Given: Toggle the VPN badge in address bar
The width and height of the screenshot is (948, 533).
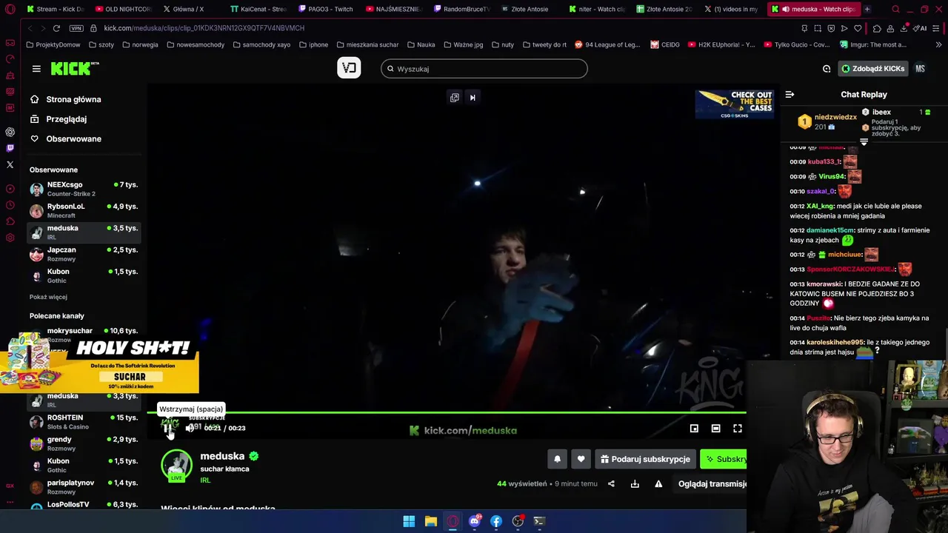Looking at the screenshot, I should click(76, 28).
